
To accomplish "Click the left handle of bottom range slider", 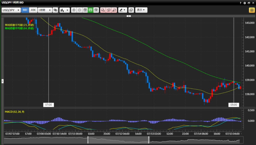I will (88, 140).
